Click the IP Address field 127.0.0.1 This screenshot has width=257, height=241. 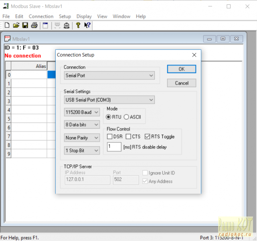tap(87, 180)
